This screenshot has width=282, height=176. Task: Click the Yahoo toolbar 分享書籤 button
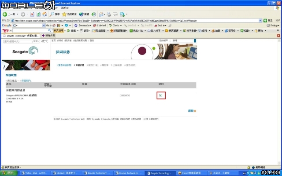pyautogui.click(x=190, y=31)
